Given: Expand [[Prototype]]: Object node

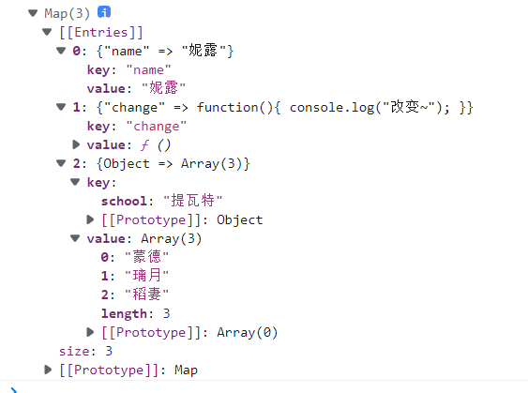Looking at the screenshot, I should pos(90,219).
